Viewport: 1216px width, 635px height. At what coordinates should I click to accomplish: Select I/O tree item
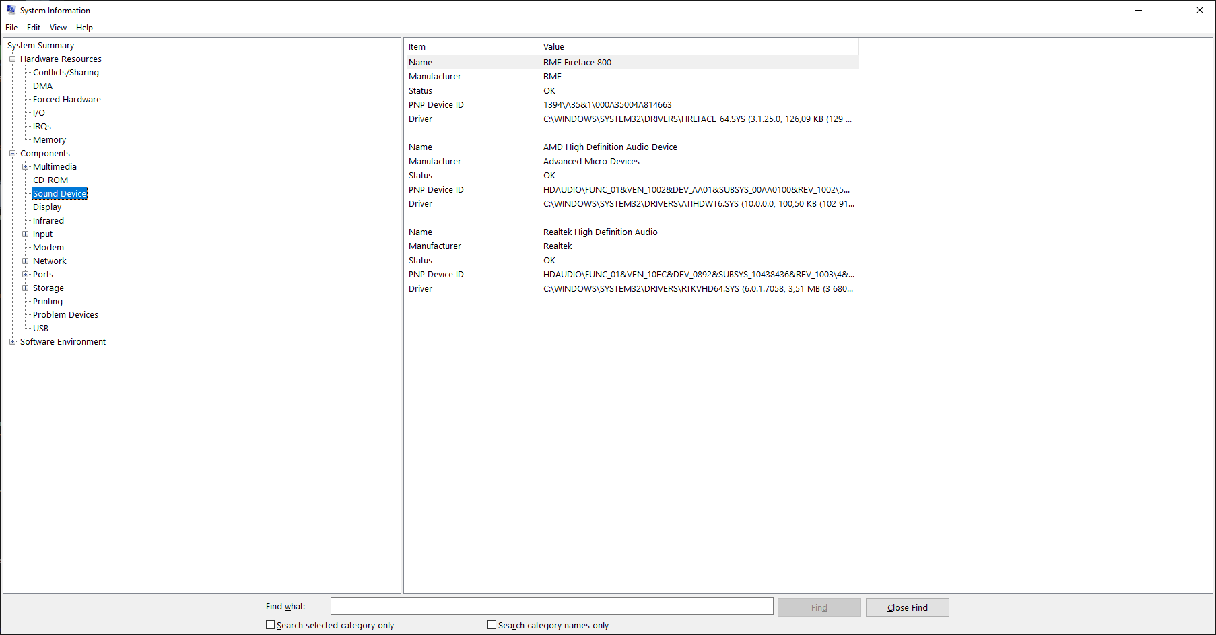pos(39,112)
